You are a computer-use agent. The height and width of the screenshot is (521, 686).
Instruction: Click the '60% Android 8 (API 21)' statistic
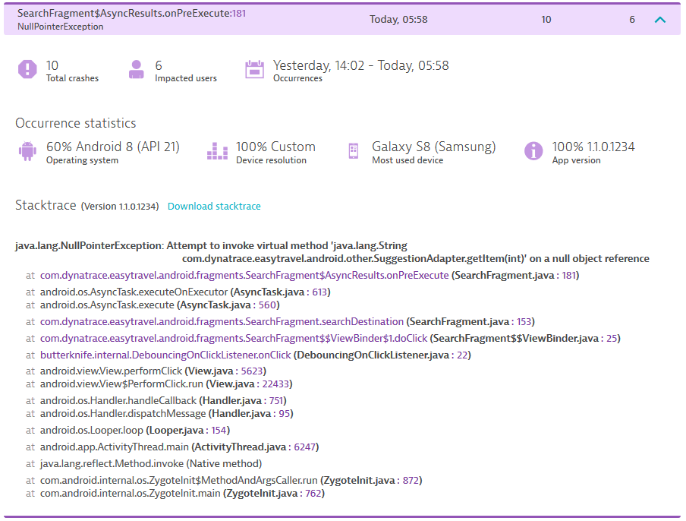coord(113,147)
